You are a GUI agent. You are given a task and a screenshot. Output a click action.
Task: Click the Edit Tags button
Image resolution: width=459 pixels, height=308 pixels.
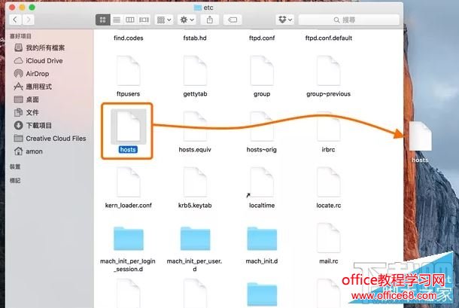tap(233, 20)
